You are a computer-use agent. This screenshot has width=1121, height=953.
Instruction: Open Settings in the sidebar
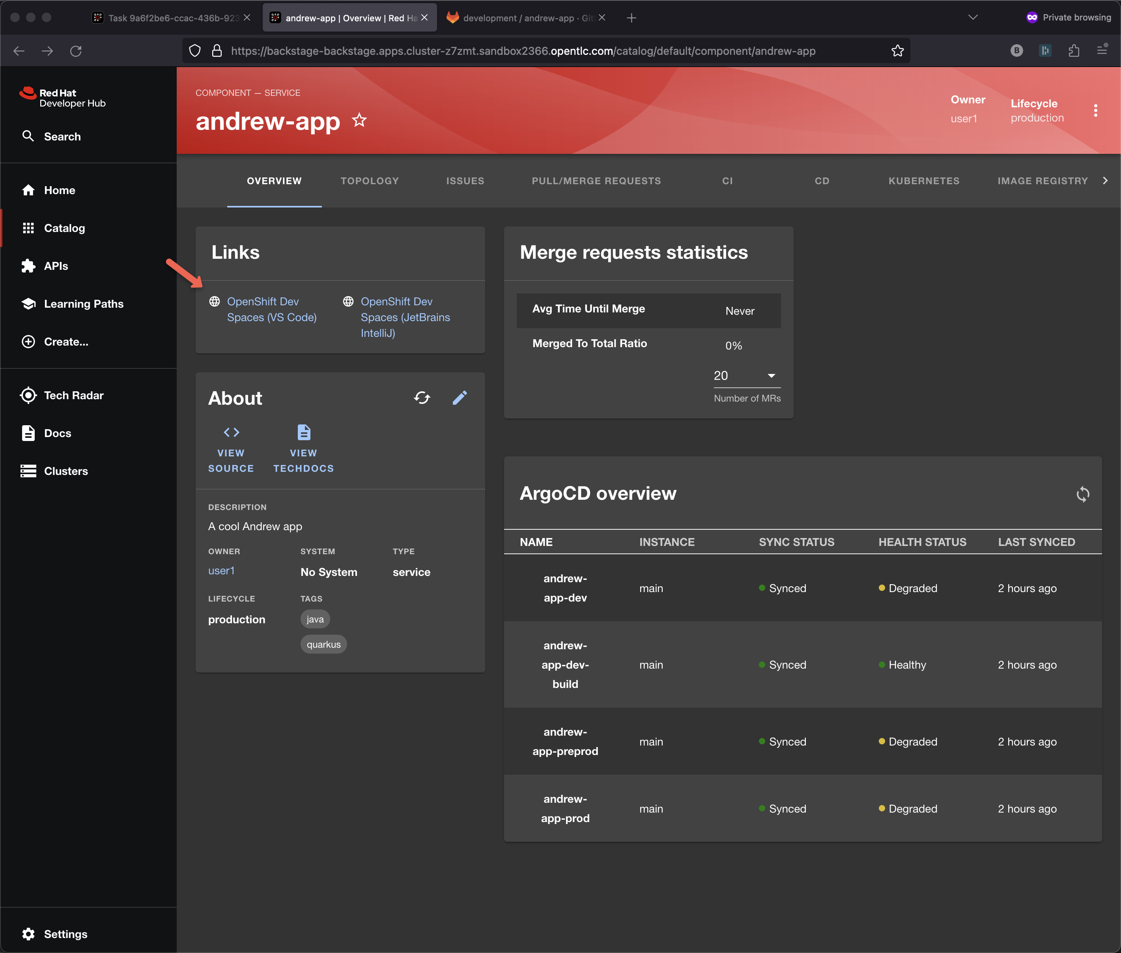65,934
